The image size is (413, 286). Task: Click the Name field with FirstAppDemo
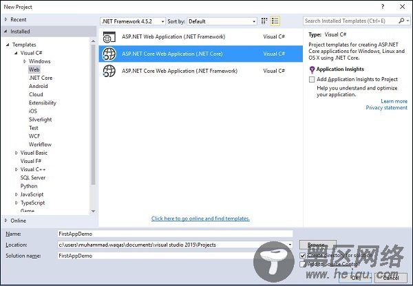[x=175, y=234]
